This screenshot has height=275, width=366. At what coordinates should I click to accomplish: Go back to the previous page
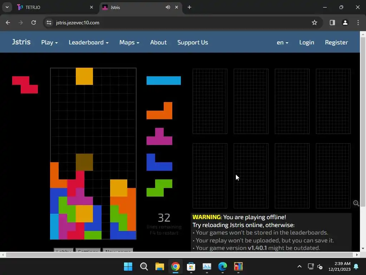tap(8, 23)
